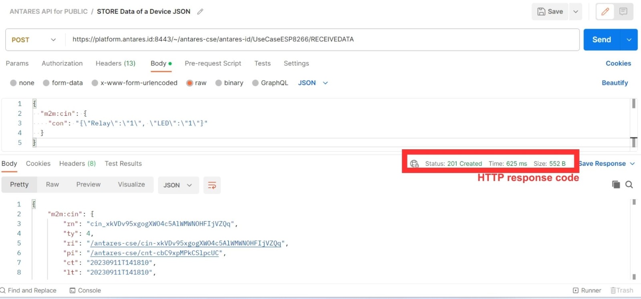
Task: Open the request Headers (13) tab
Action: point(115,63)
